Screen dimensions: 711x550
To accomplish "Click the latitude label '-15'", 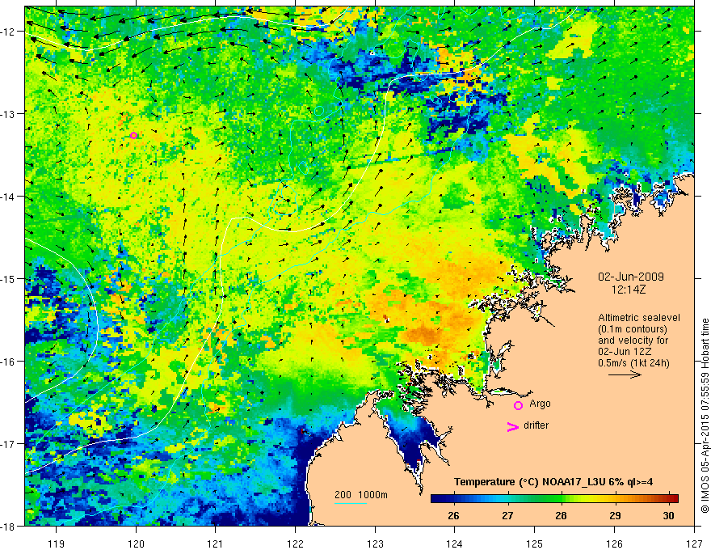I will [x=8, y=278].
